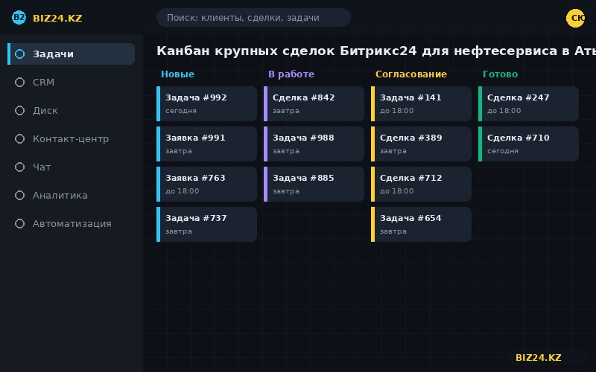Open the user avatar in top-right corner
596x372 pixels.
pyautogui.click(x=575, y=18)
